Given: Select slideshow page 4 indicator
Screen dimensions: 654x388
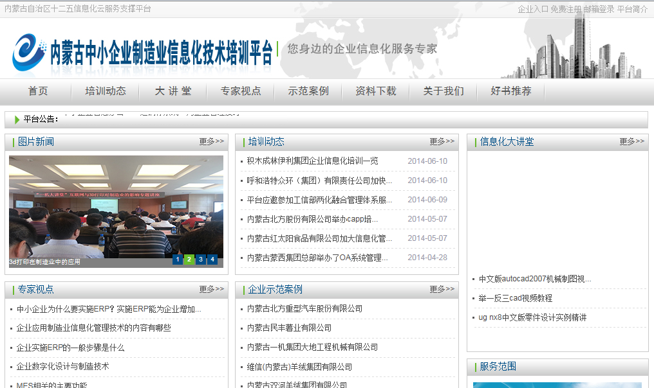Looking at the screenshot, I should click(x=212, y=260).
